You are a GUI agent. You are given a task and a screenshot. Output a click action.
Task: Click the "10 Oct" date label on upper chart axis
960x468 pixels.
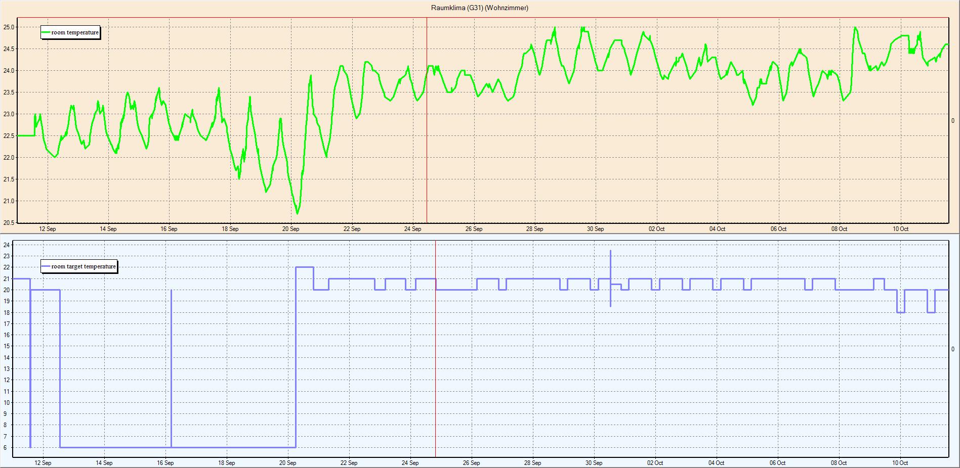pyautogui.click(x=900, y=229)
